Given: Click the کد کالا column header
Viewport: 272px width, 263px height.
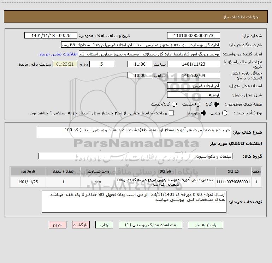Looking at the screenshot, I should click(233, 171).
